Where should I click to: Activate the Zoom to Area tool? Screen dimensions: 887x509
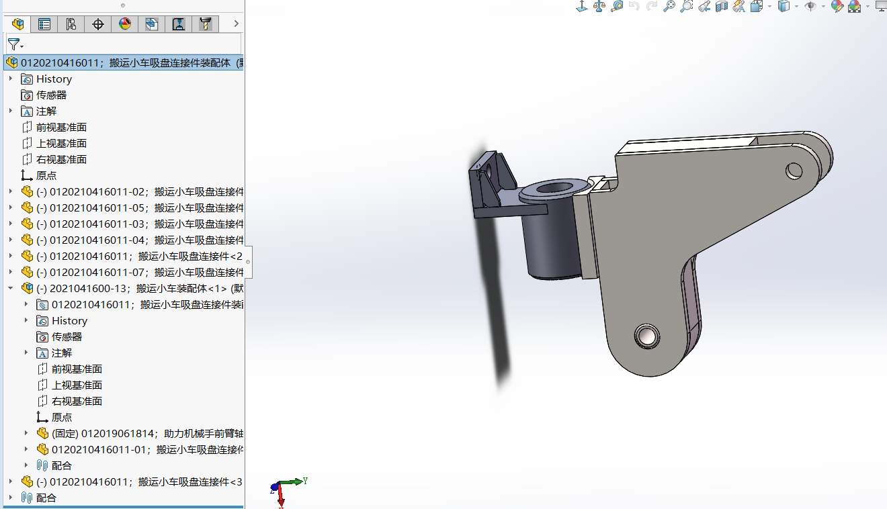pos(687,6)
